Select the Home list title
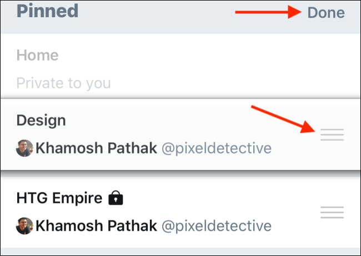 tap(37, 55)
